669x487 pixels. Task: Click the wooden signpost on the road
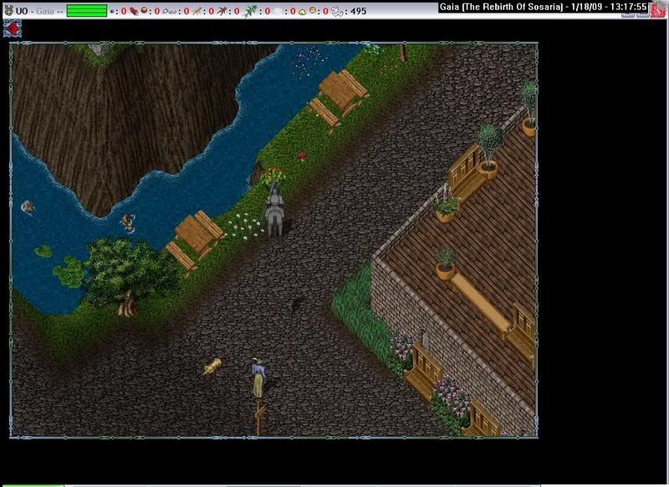[258, 416]
